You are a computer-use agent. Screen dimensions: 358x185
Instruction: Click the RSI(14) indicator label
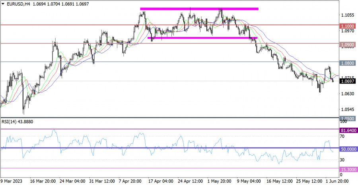click(x=17, y=121)
